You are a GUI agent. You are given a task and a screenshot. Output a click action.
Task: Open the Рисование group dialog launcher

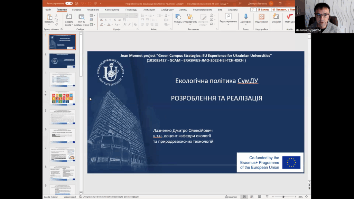pos(216,29)
